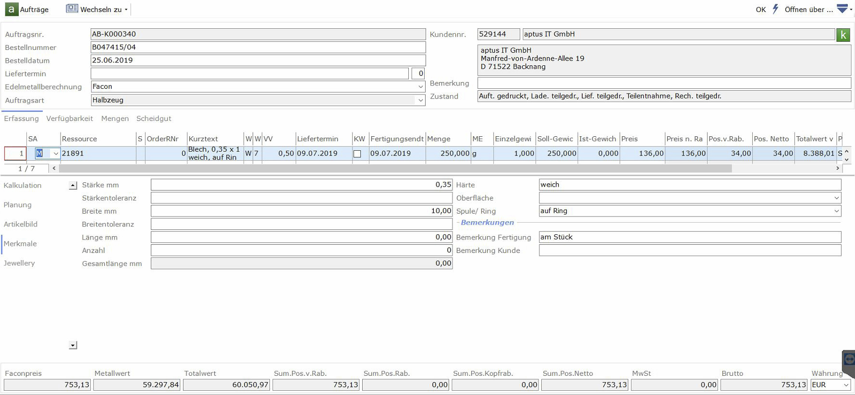Click the left arrow of horizontal scrollbar

54,168
